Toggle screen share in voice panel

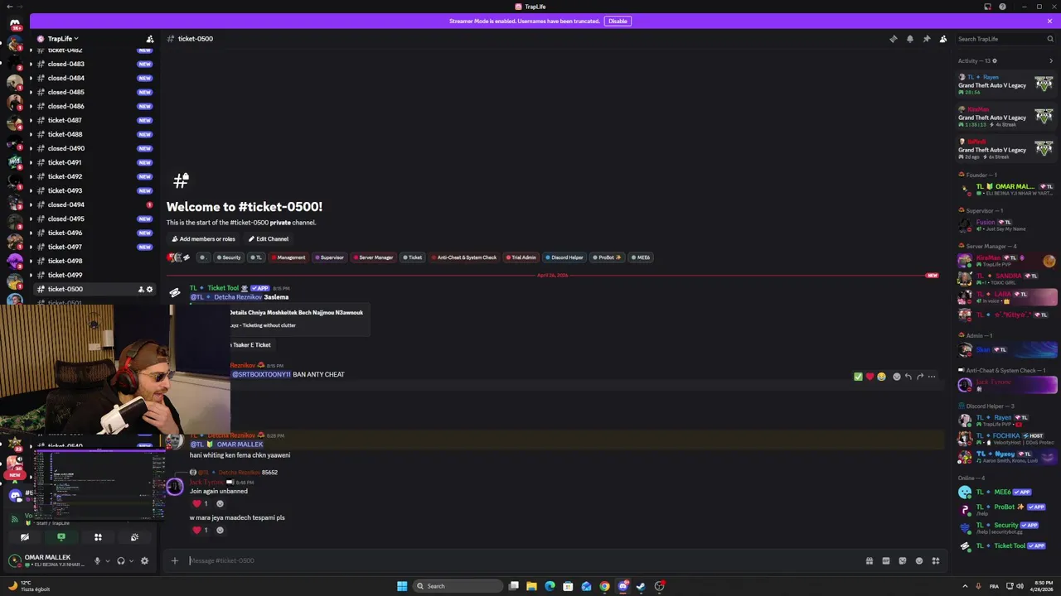pos(61,537)
